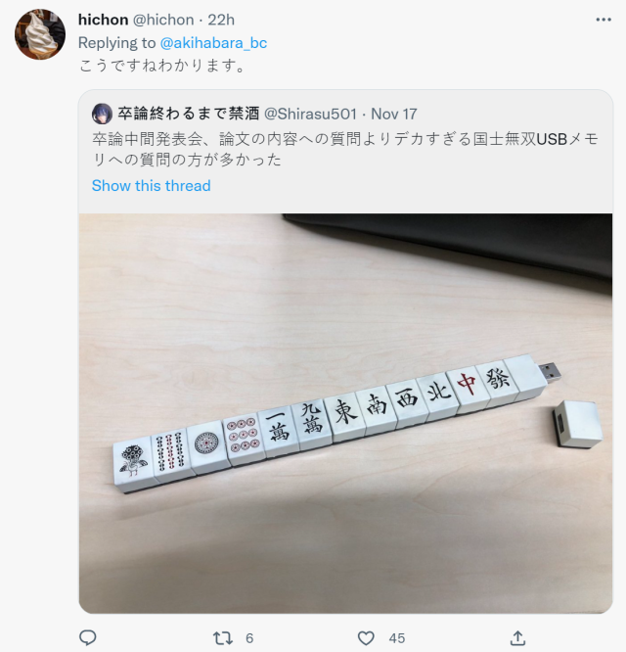The height and width of the screenshot is (652, 626).
Task: Open the @akihabara_bc profile link
Action: tap(213, 43)
